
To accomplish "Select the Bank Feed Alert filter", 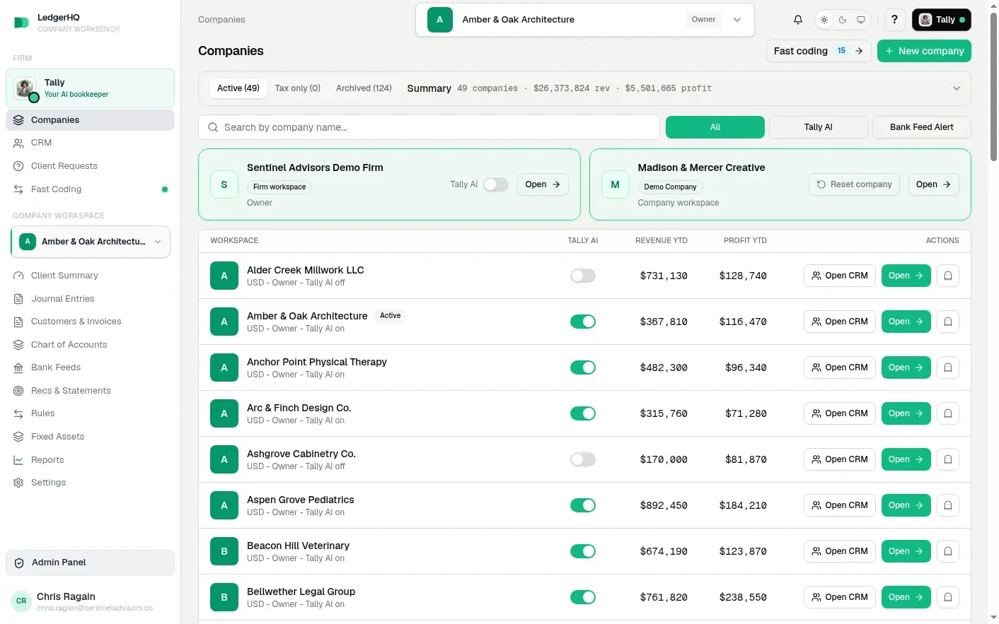I will point(922,127).
